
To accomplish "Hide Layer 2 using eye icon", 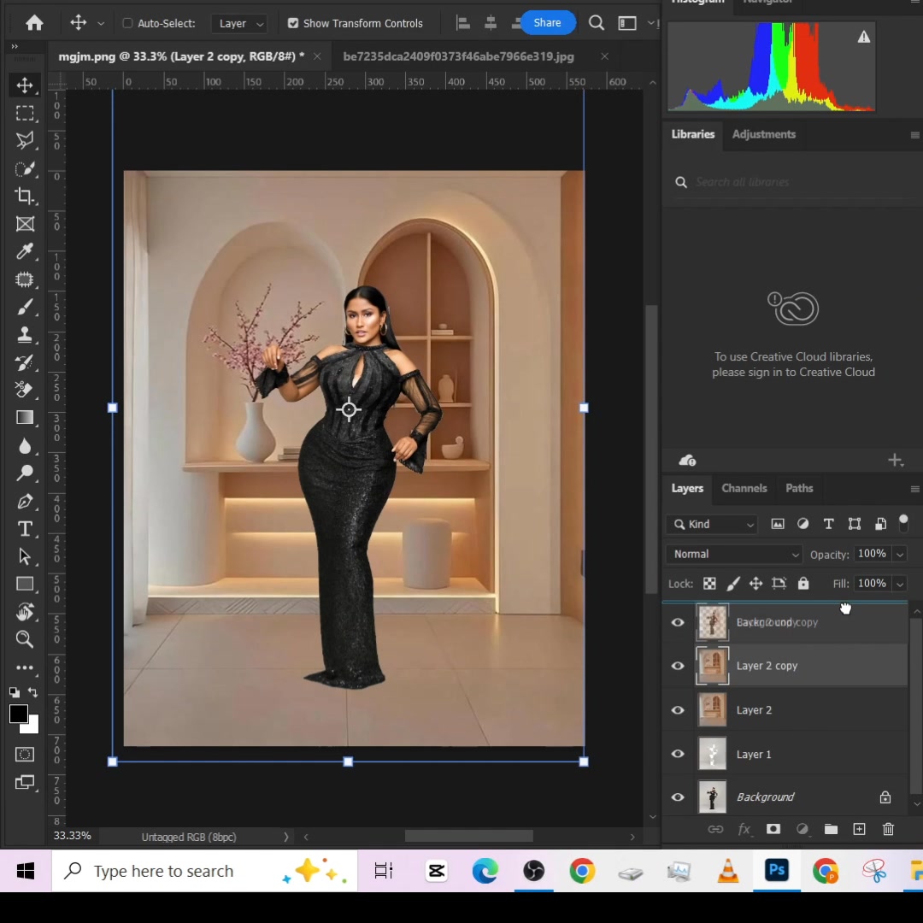I will click(678, 710).
